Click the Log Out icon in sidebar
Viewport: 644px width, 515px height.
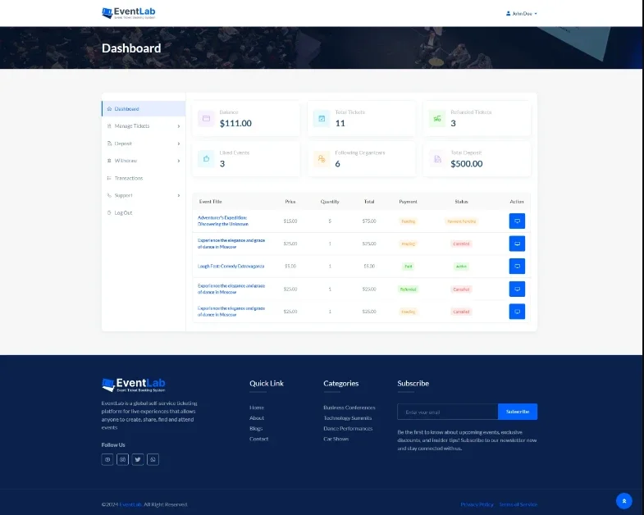(109, 212)
